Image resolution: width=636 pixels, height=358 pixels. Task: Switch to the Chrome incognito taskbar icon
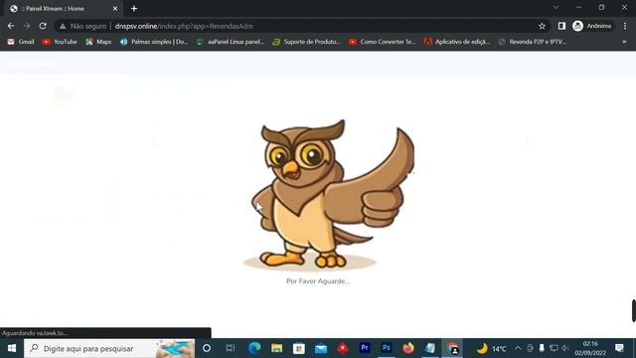point(453,348)
